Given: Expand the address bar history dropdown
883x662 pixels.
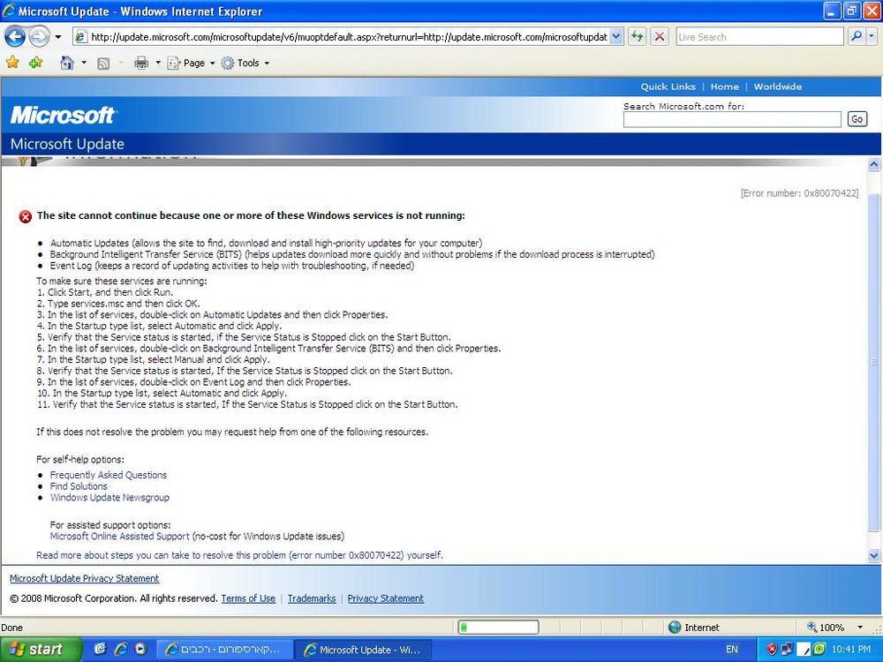Looking at the screenshot, I should (616, 37).
